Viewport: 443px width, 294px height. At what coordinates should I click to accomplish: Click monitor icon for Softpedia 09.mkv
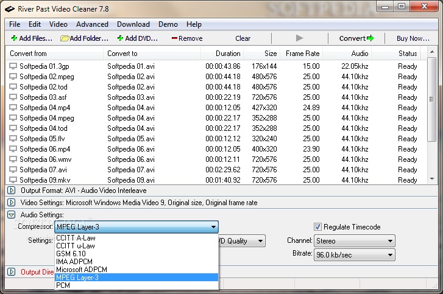13,180
